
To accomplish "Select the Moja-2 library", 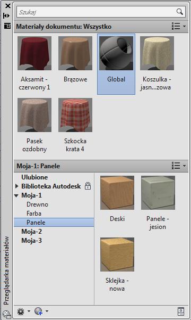I will [x=31, y=232].
